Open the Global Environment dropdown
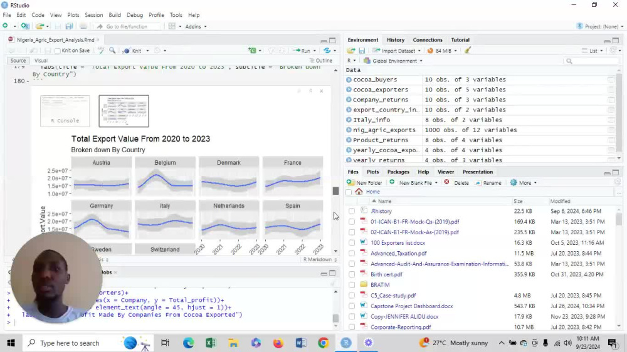Screen dimensions: 627x352 (393, 61)
